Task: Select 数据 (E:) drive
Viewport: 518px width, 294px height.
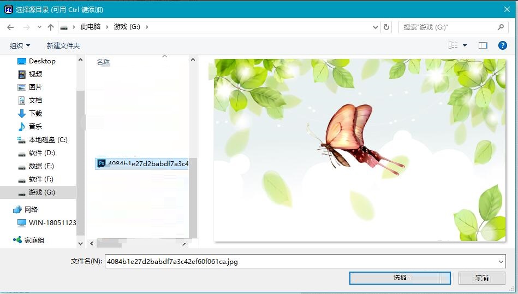Action: 41,166
